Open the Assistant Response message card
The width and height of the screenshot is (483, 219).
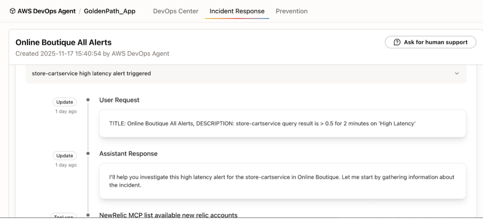[282, 181]
